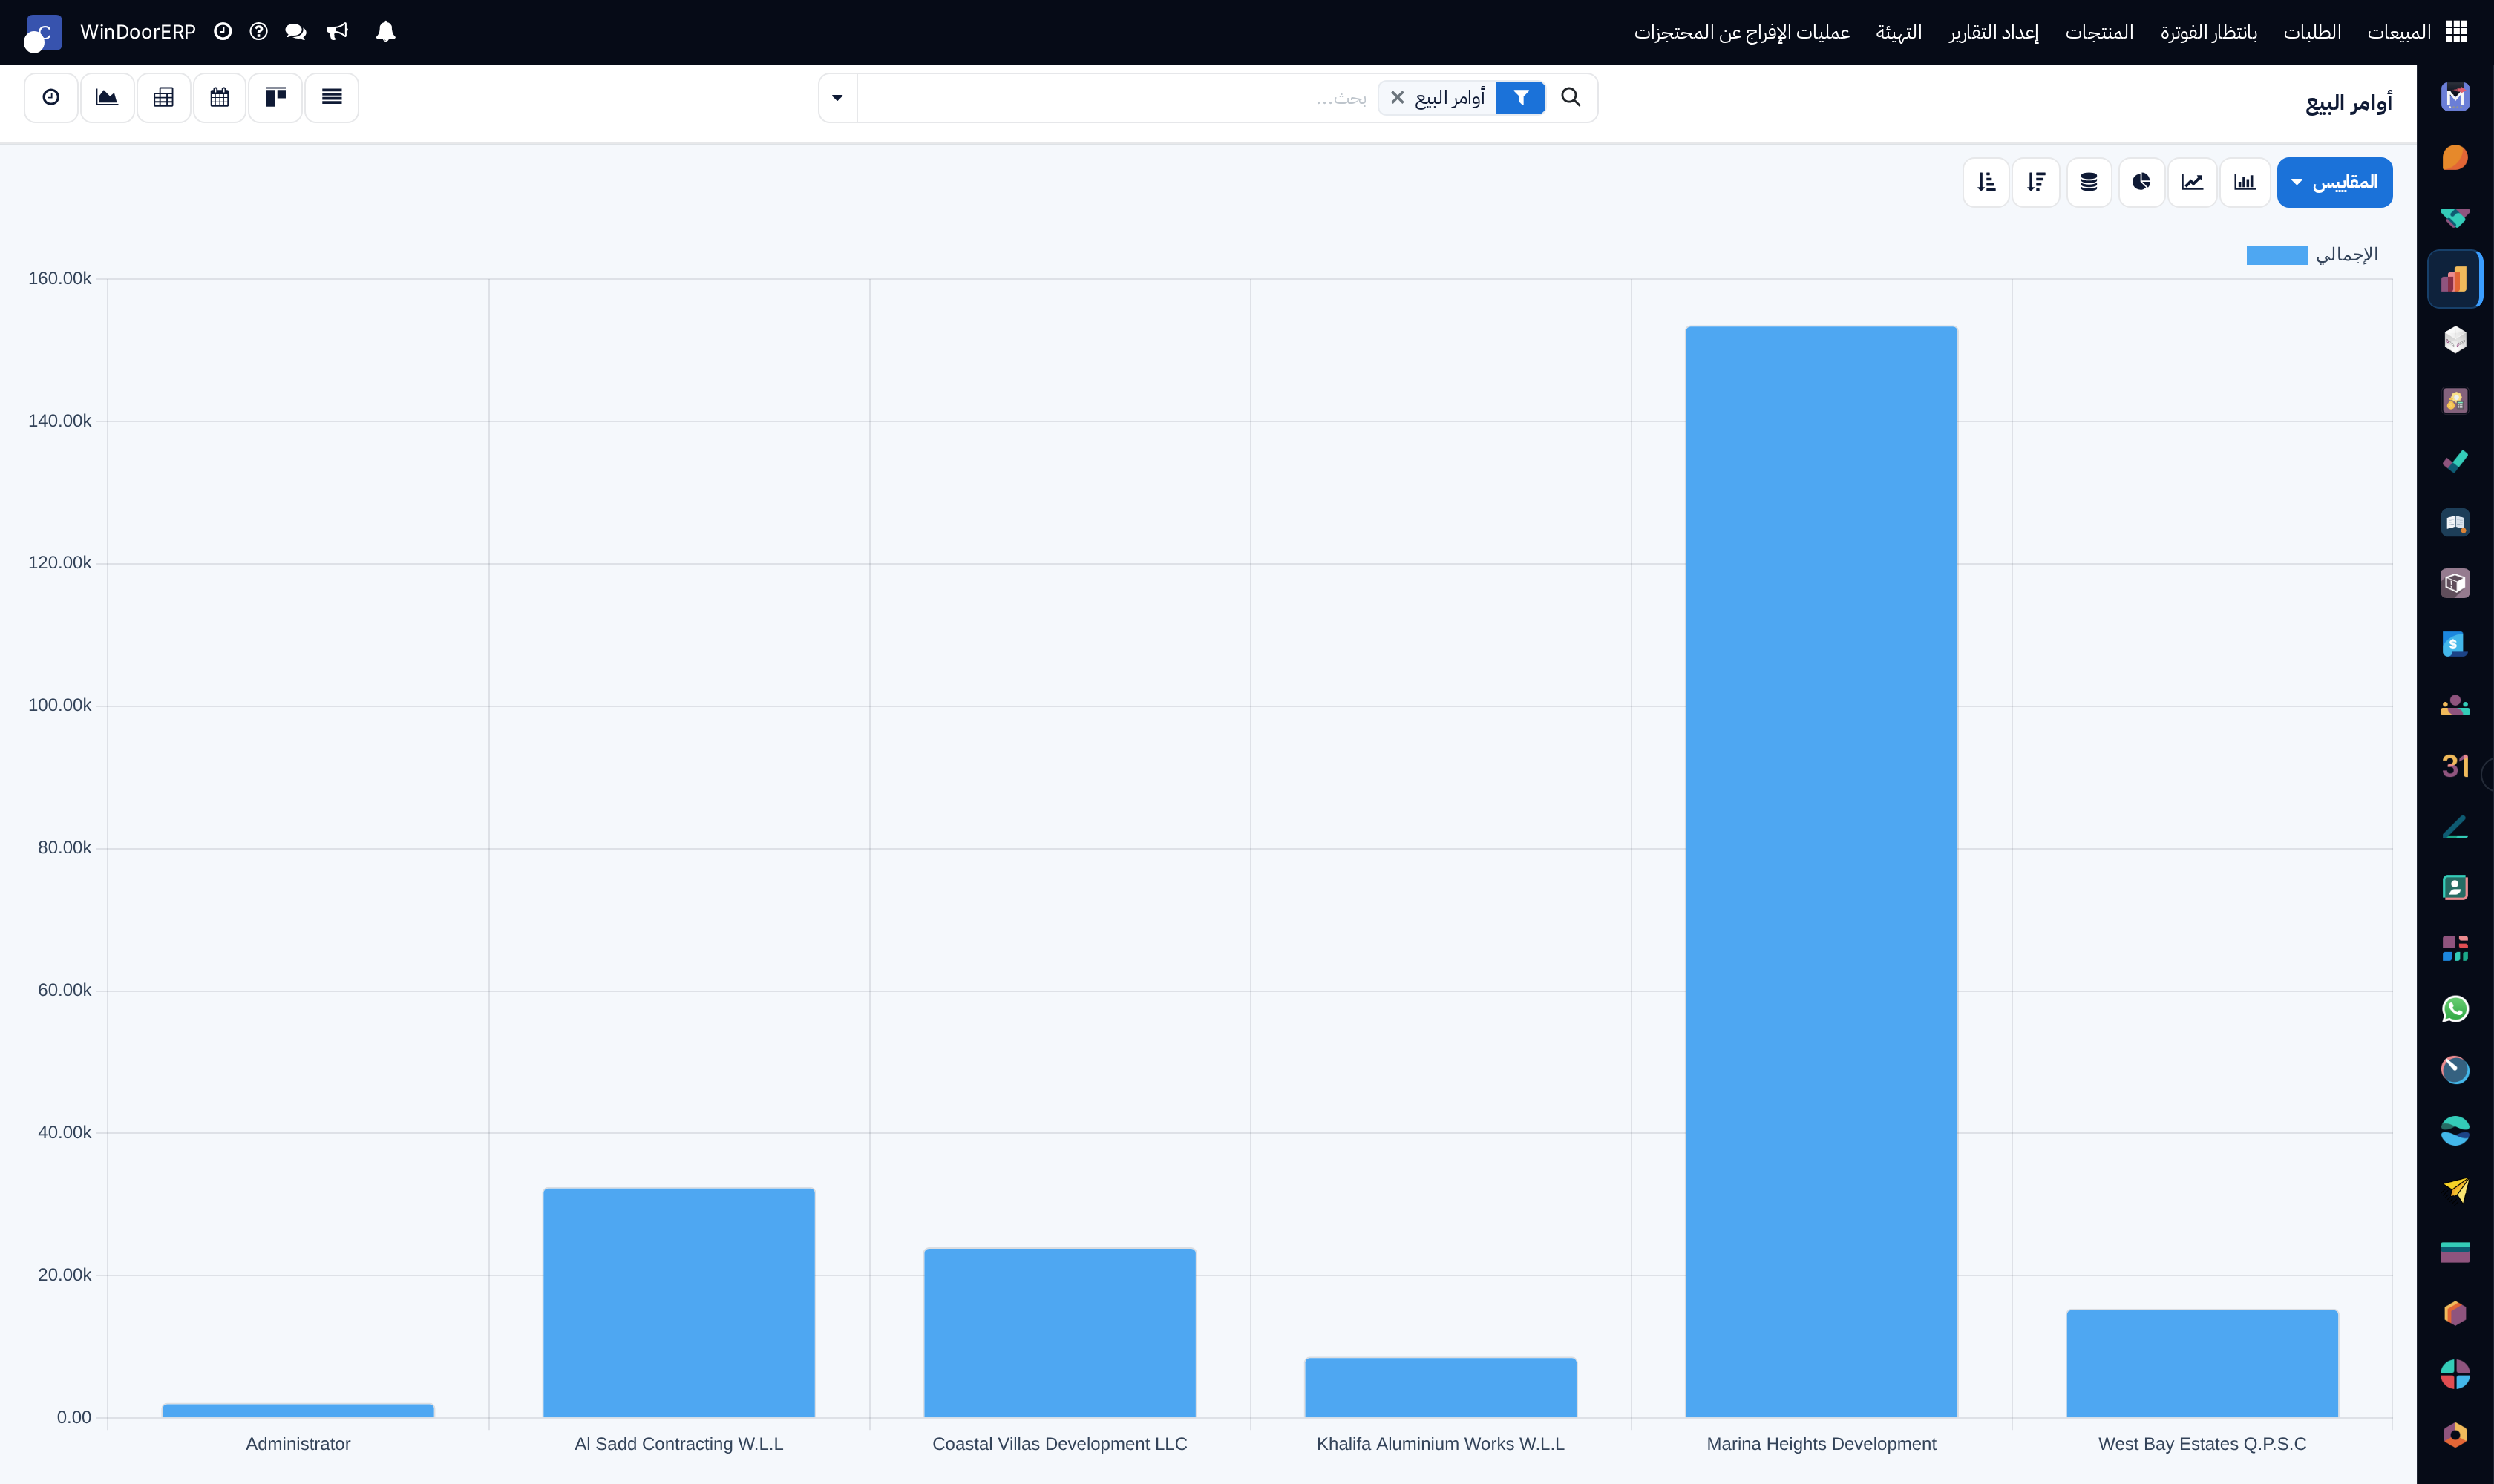Image resolution: width=2494 pixels, height=1484 pixels.
Task: Switch to the activity clock view
Action: tap(51, 97)
